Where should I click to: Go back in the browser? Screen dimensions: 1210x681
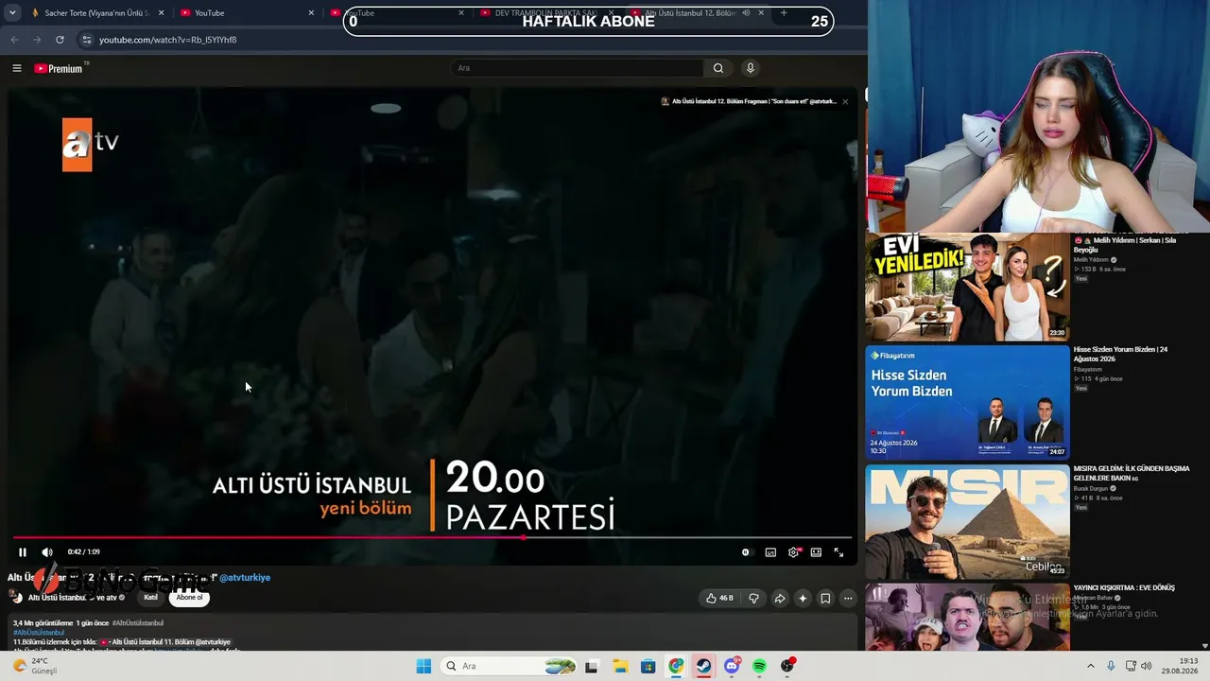click(x=14, y=40)
